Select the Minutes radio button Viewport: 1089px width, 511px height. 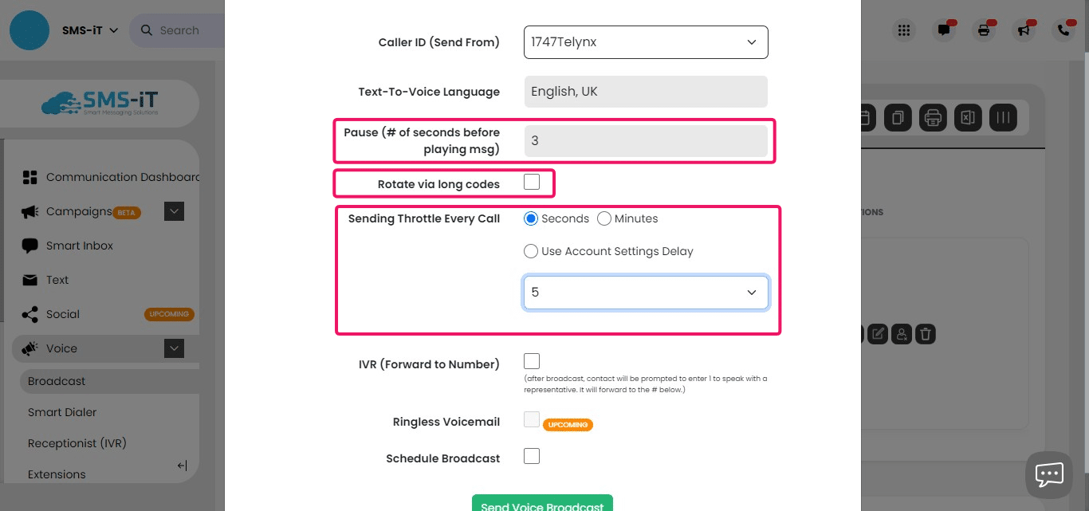604,218
